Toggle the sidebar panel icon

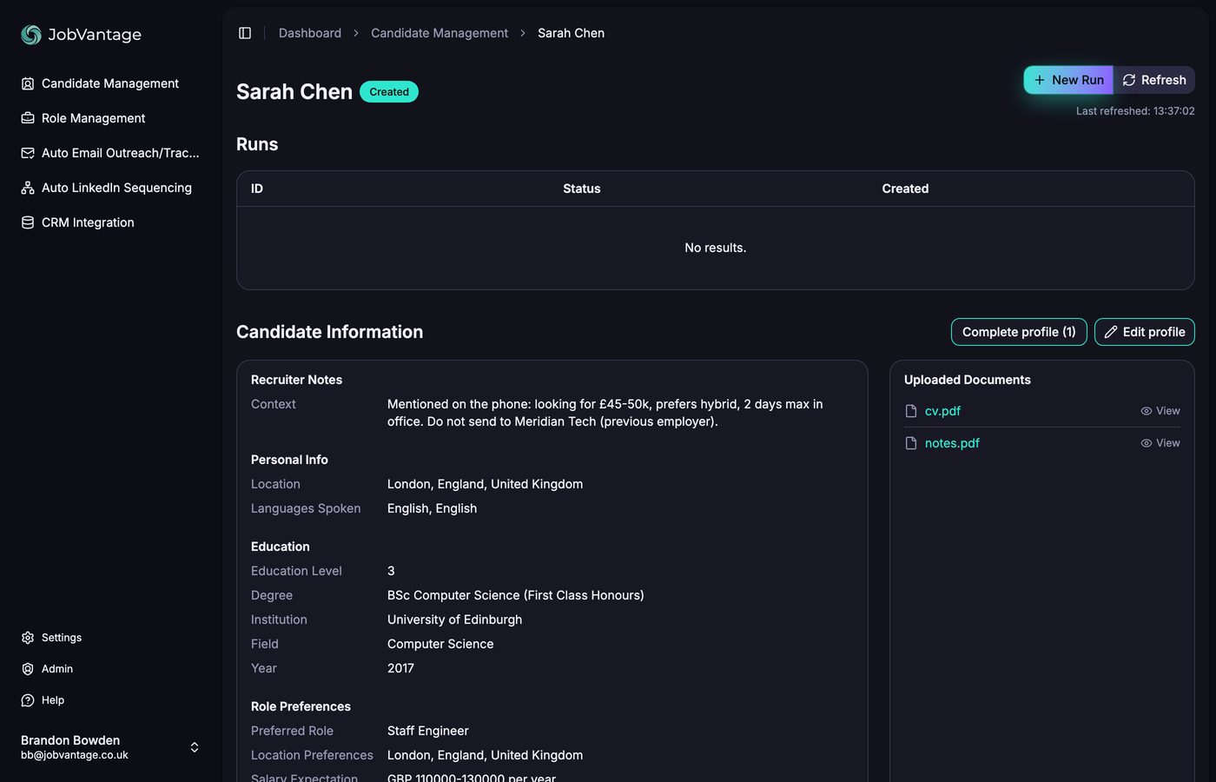click(245, 33)
